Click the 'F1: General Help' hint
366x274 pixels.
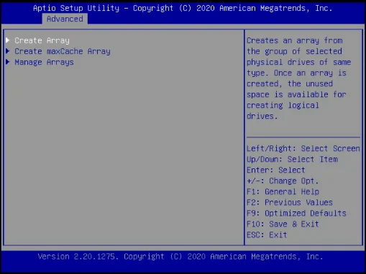(x=283, y=191)
